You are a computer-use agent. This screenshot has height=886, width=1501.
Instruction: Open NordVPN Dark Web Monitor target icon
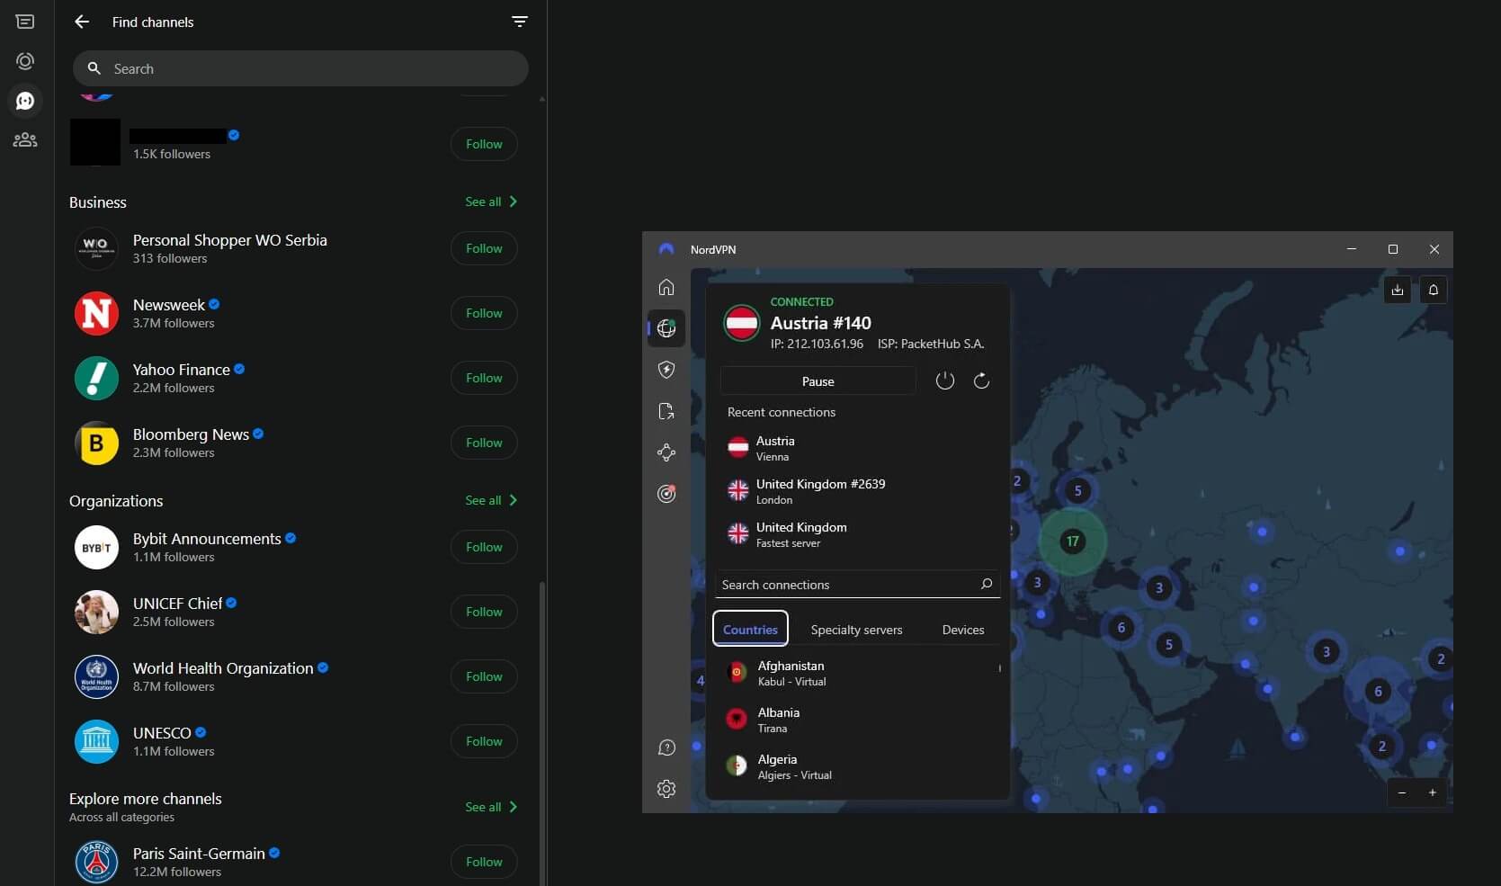(x=666, y=493)
